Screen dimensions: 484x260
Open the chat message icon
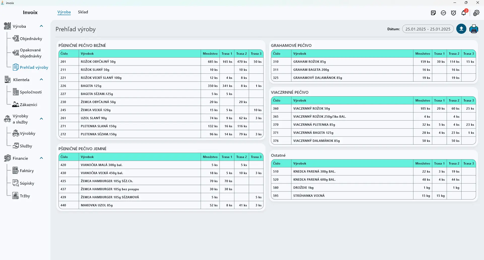point(443,13)
